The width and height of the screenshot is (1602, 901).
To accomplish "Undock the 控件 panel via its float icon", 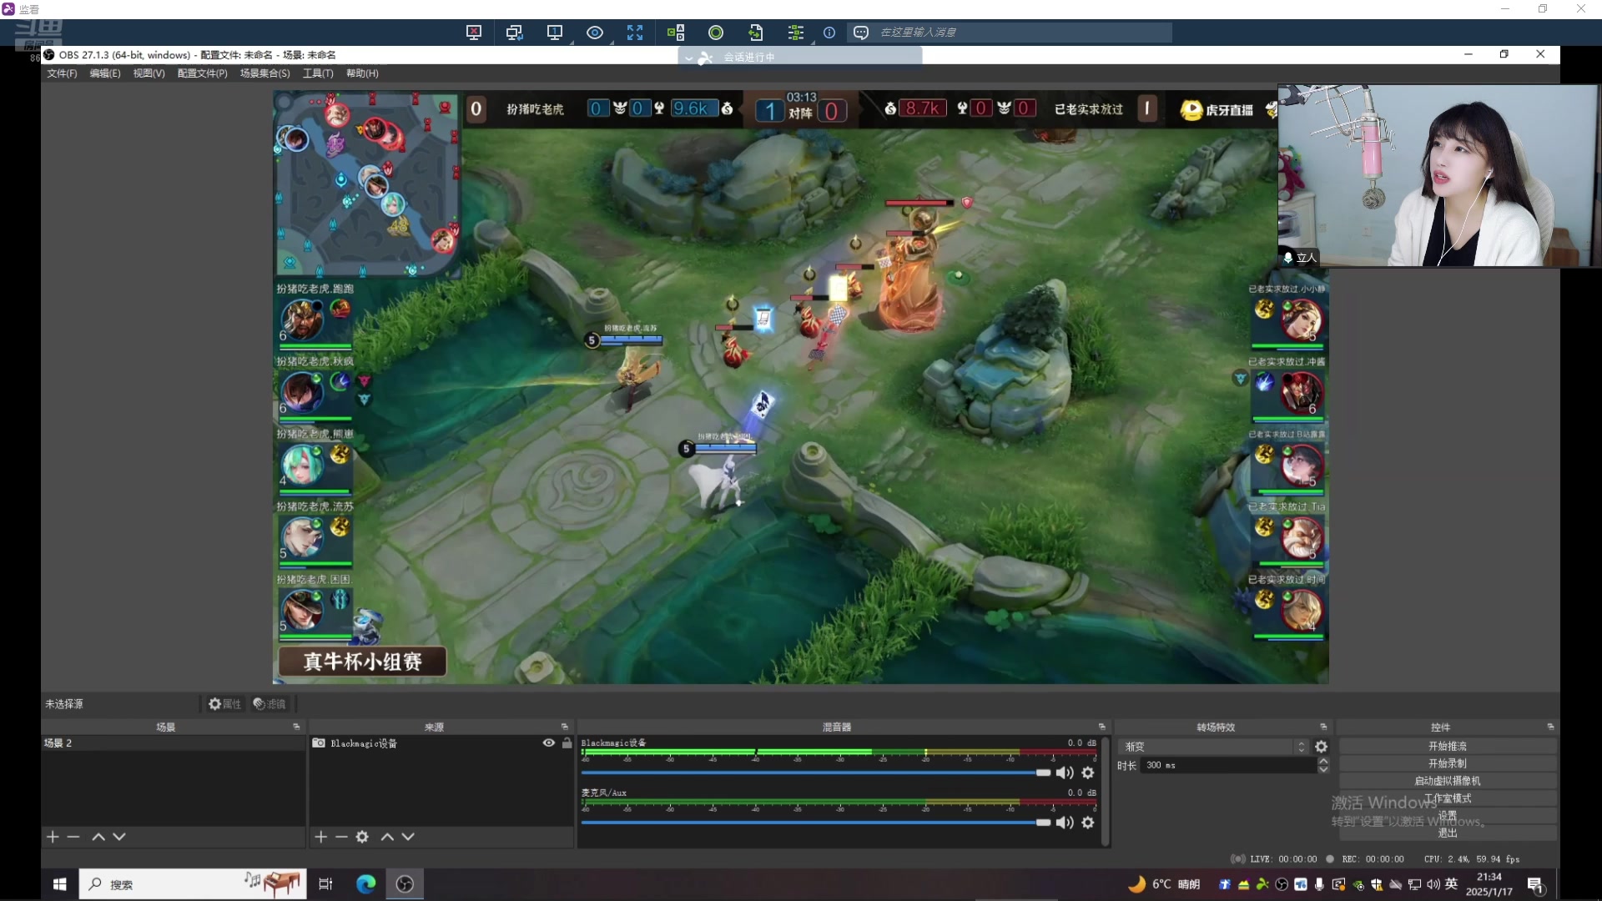I will (x=1550, y=727).
